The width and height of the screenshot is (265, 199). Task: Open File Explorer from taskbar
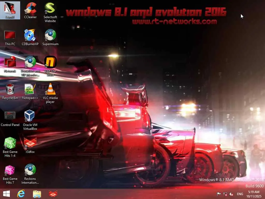[37, 194]
